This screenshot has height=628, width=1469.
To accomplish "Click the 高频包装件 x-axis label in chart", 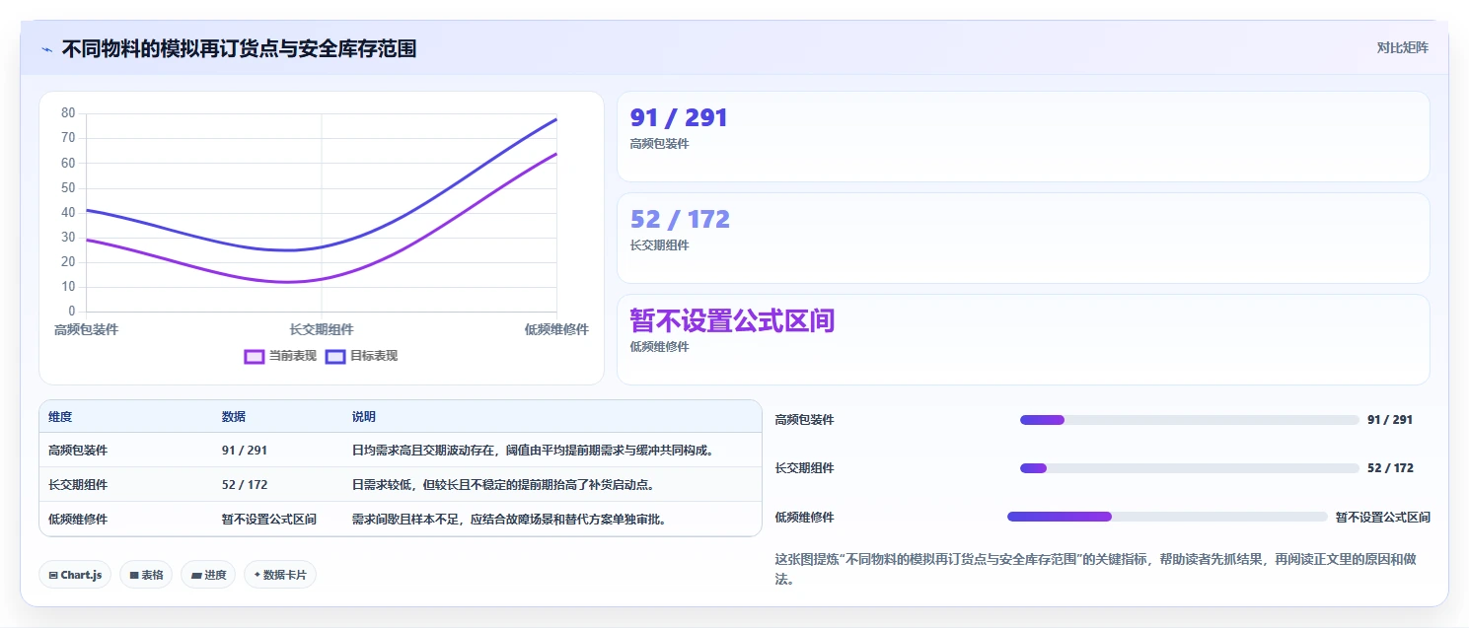I will tap(86, 330).
